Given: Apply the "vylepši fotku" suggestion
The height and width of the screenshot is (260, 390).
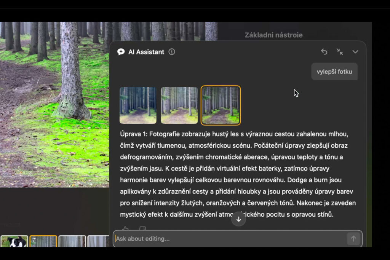Looking at the screenshot, I should [x=334, y=71].
